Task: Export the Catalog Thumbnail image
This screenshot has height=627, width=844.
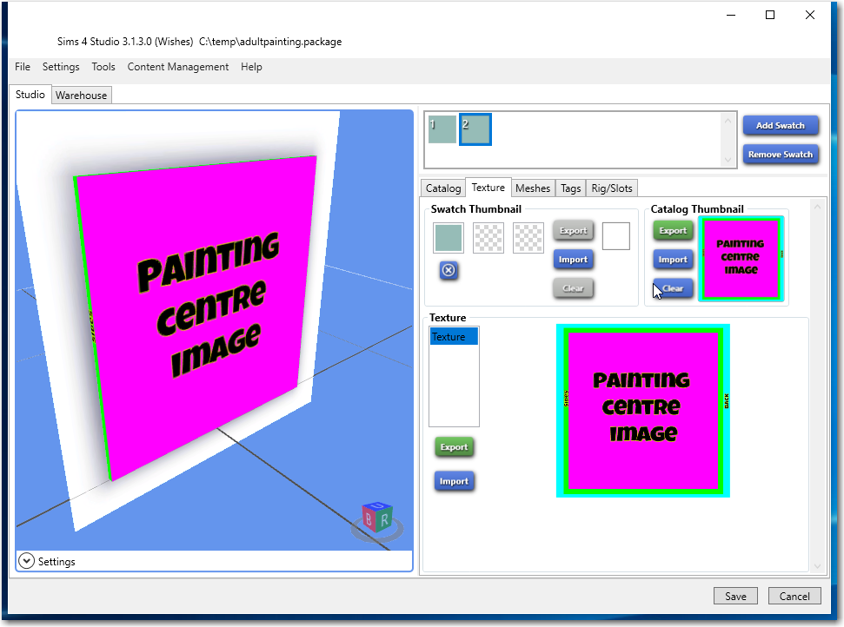Action: (x=673, y=230)
